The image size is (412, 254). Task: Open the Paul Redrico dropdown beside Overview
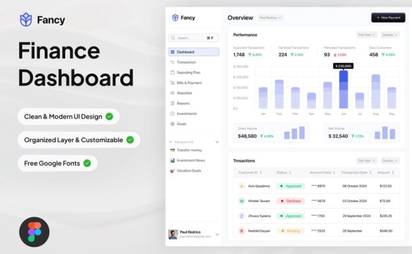[270, 18]
